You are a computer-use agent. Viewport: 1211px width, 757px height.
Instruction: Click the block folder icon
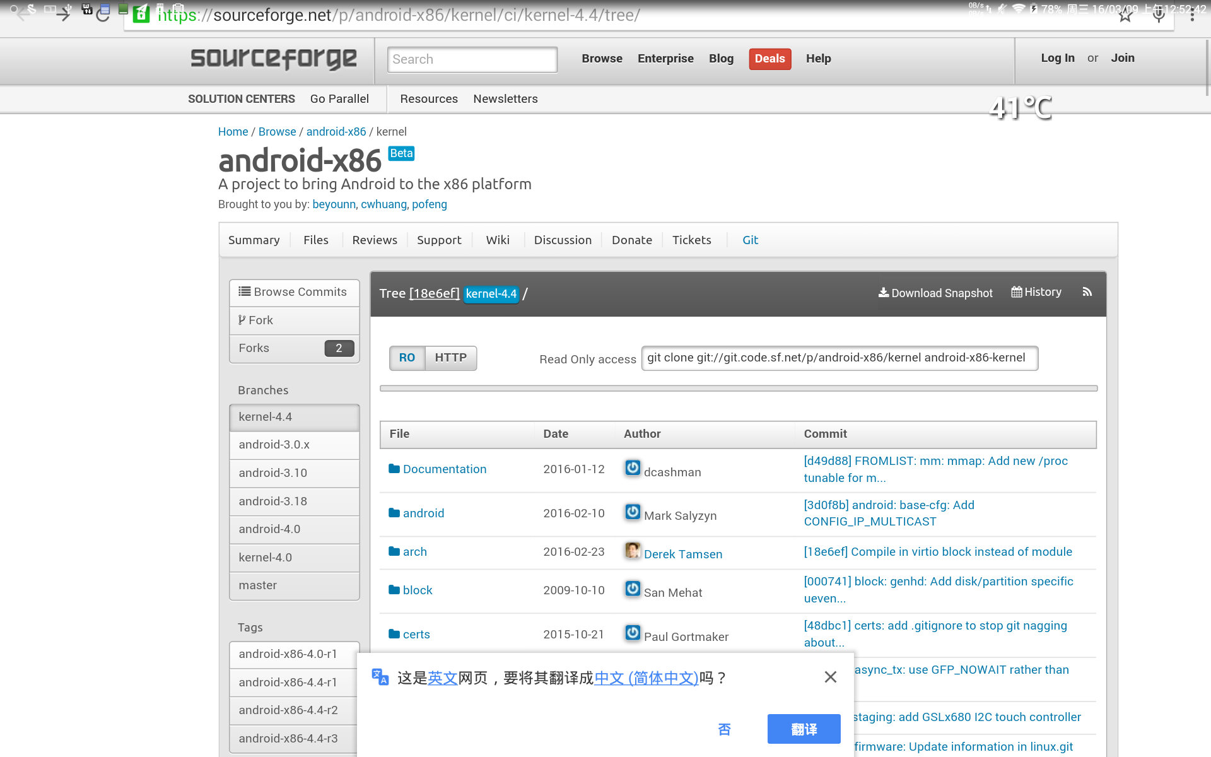point(394,590)
